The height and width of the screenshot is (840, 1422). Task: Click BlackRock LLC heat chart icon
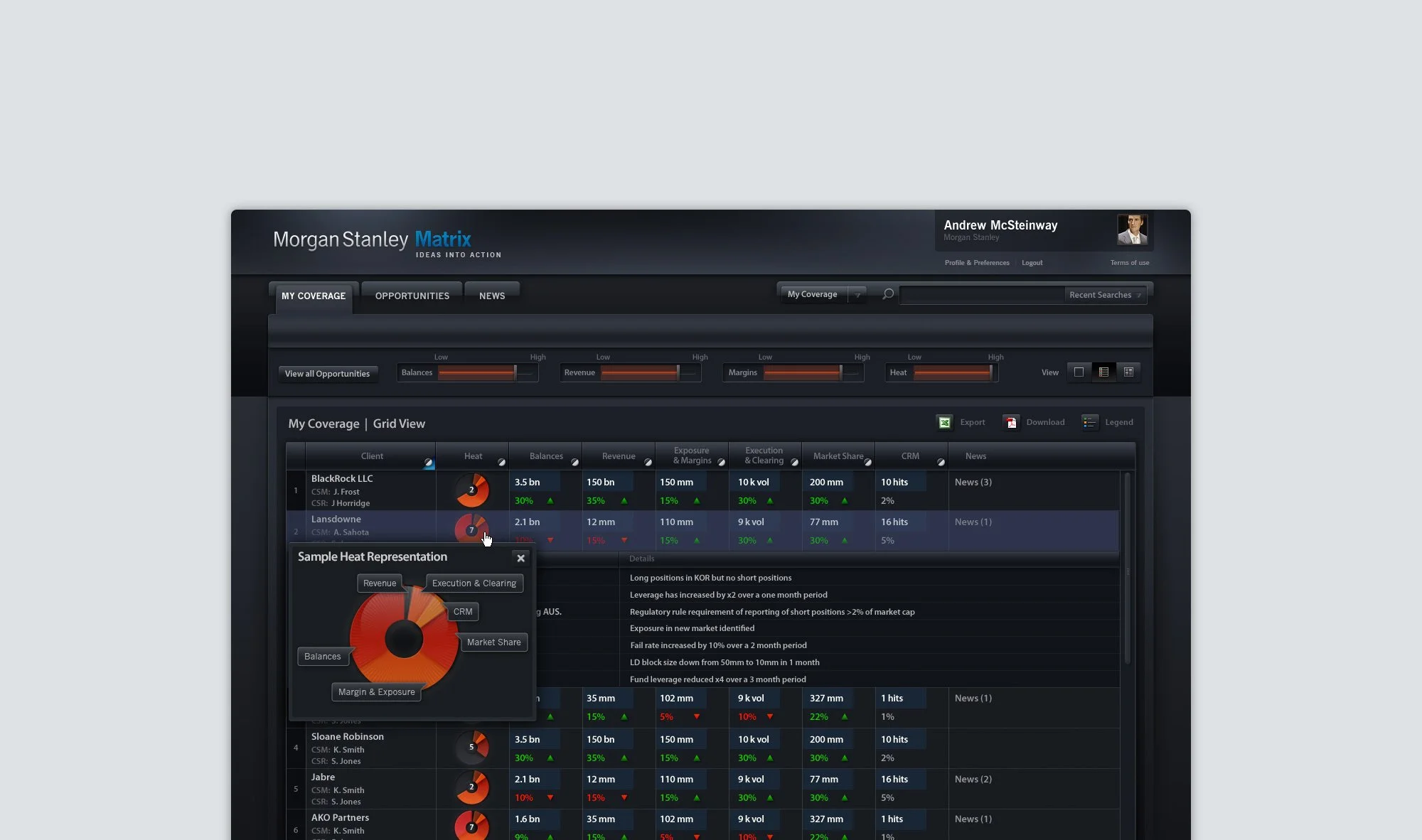pyautogui.click(x=471, y=490)
